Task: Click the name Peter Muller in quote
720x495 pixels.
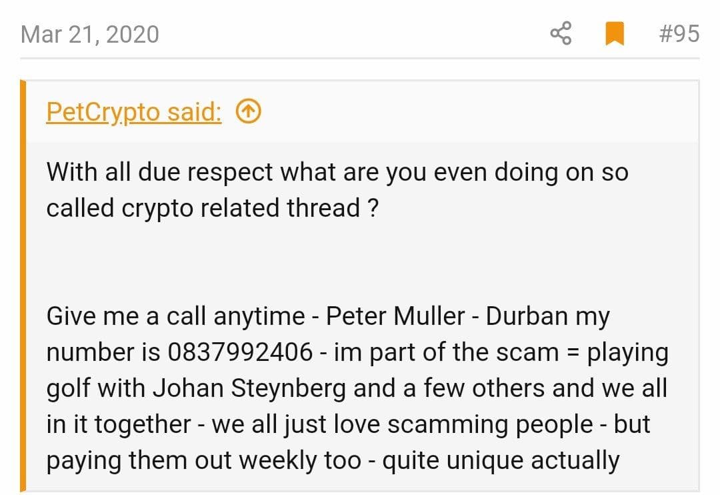Action: click(x=395, y=316)
